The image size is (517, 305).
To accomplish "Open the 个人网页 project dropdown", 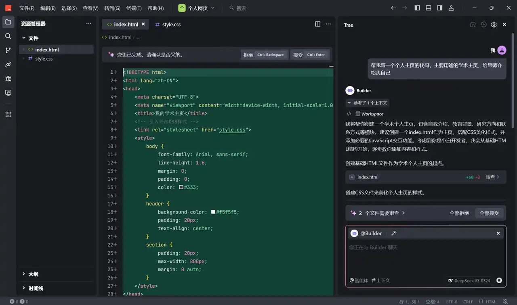I will [x=197, y=8].
